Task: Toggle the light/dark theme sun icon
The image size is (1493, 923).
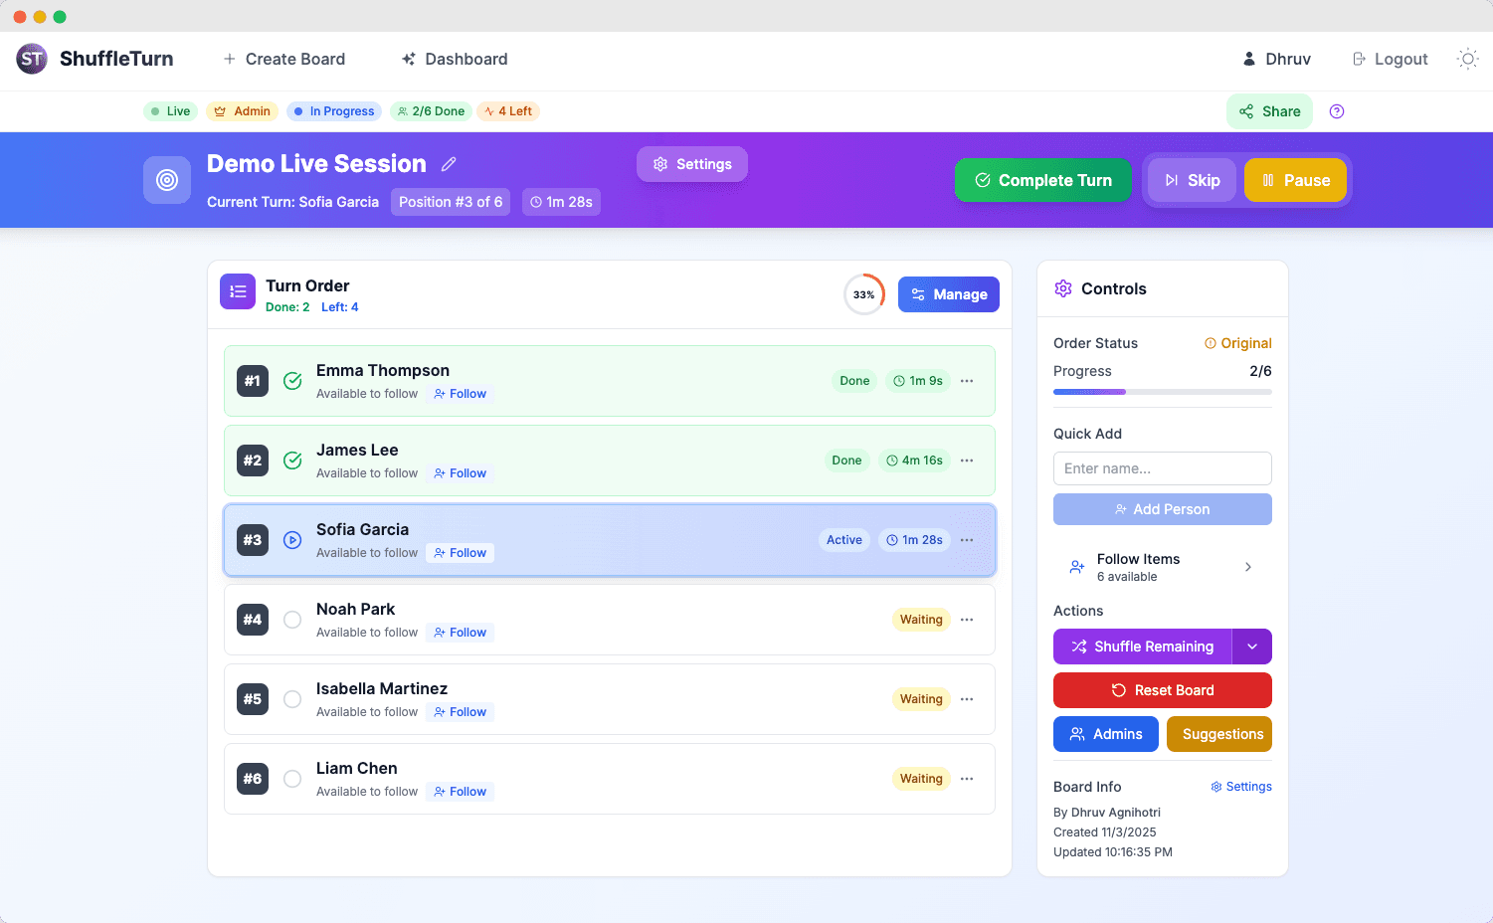Action: [1467, 59]
